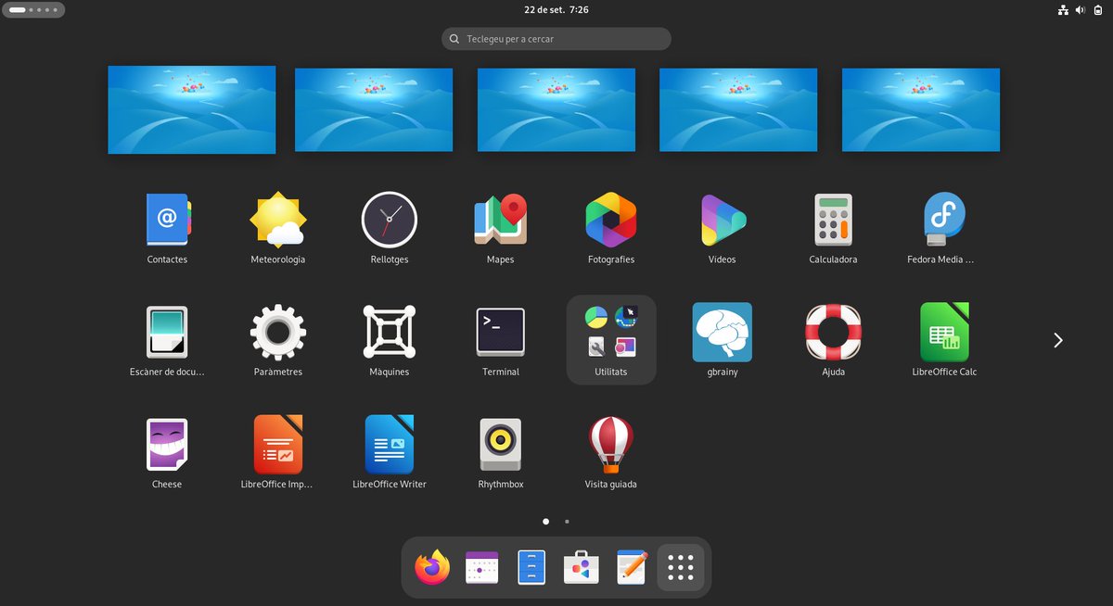Open system menu via network icon
This screenshot has width=1113, height=606.
[x=1063, y=10]
